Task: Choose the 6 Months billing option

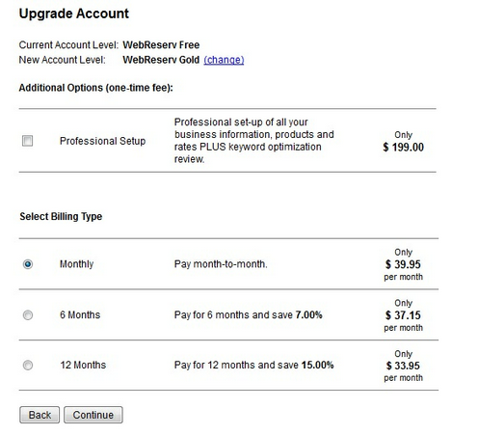Action: (x=28, y=315)
